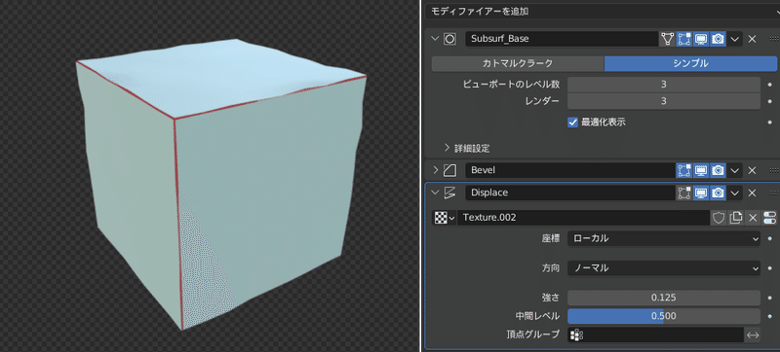The height and width of the screenshot is (352, 780).
Task: Click the 強さ value field 0.125
Action: [664, 298]
